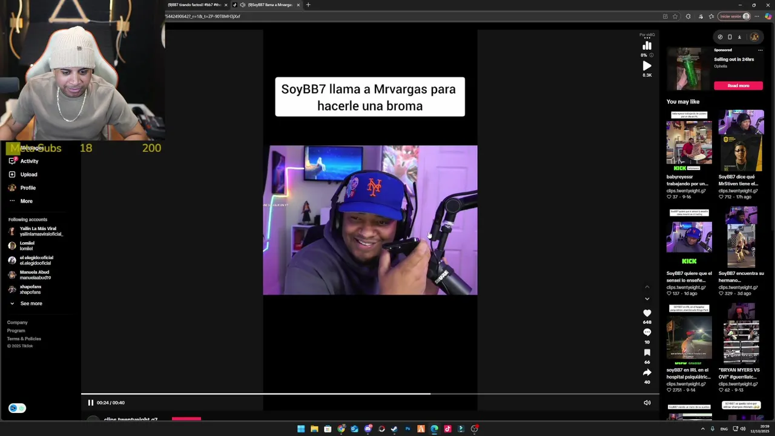Pause the video with the pause icon
775x436 pixels.
[91, 403]
